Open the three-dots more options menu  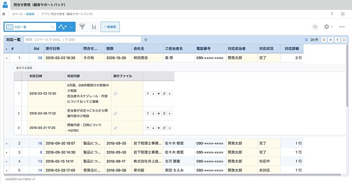(342, 27)
